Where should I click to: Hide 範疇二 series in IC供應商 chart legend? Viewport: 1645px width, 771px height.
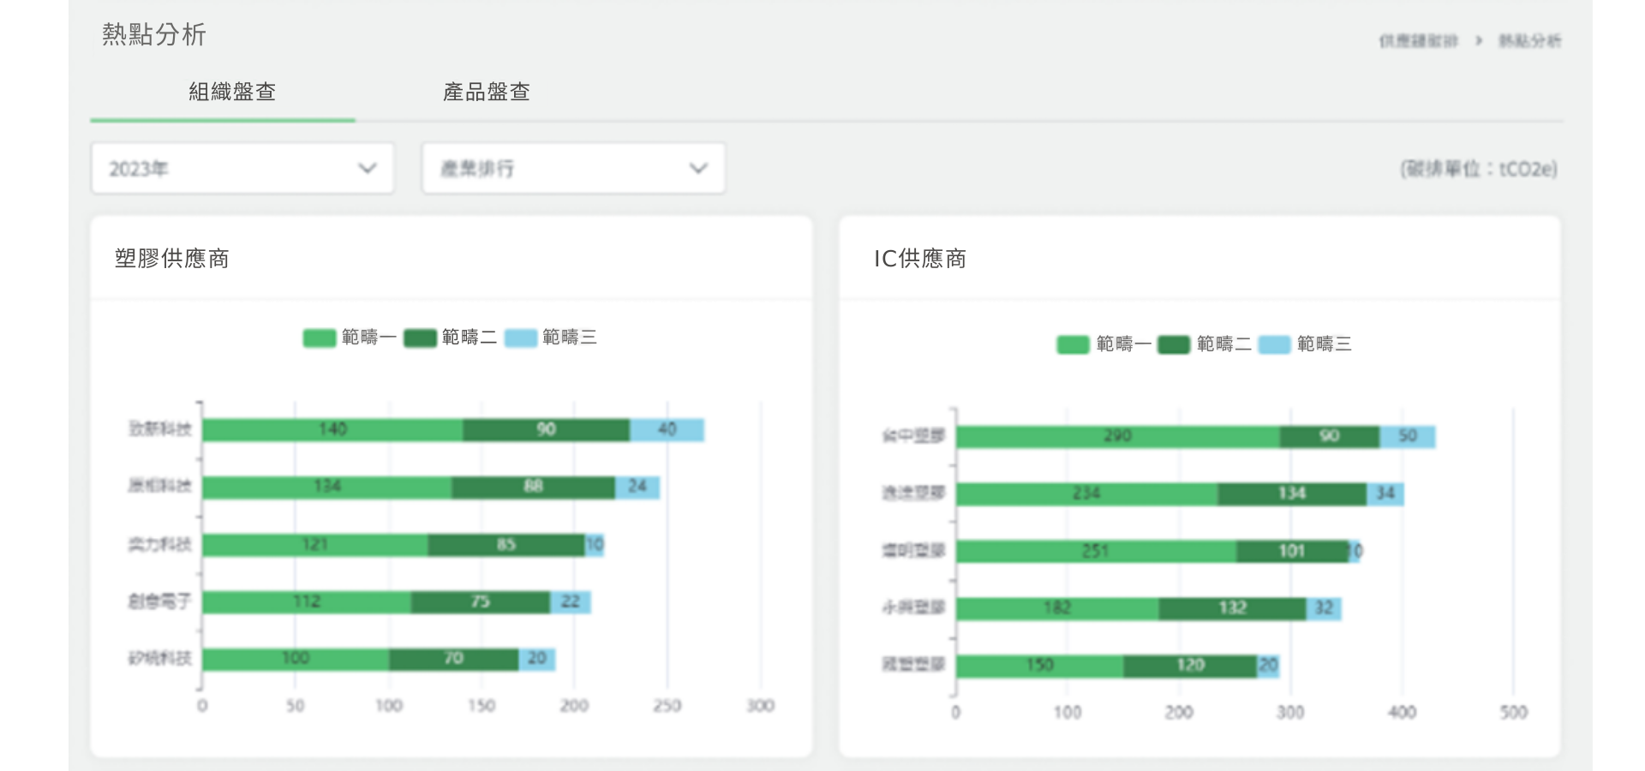pos(1205,344)
